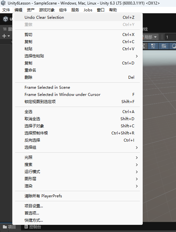This screenshot has height=232, width=176.
Task: Switch to the 项目 Project tab
Action: (9, 227)
